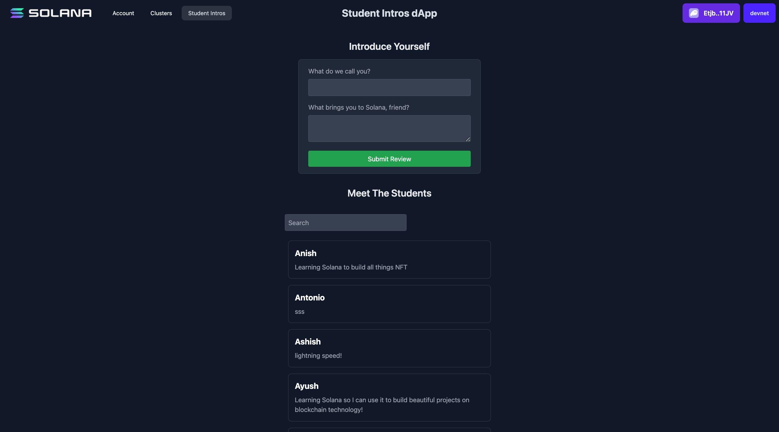Viewport: 779px width, 432px height.
Task: Click the student Search box
Action: tap(345, 223)
